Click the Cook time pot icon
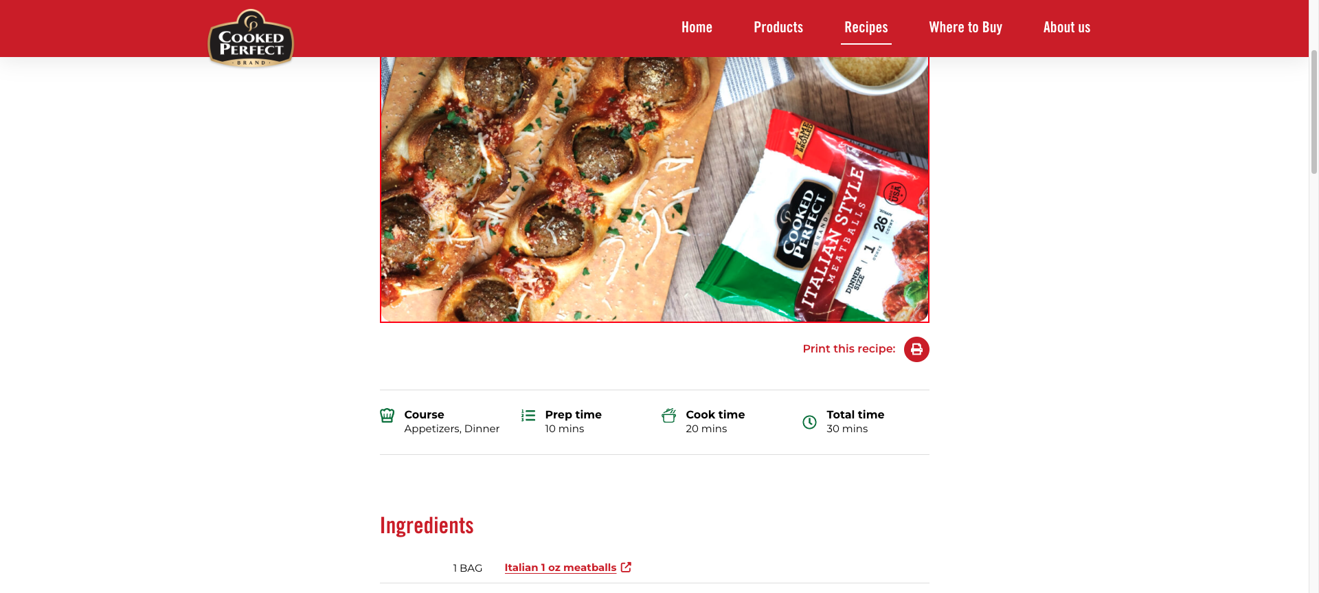The height and width of the screenshot is (593, 1319). tap(668, 415)
